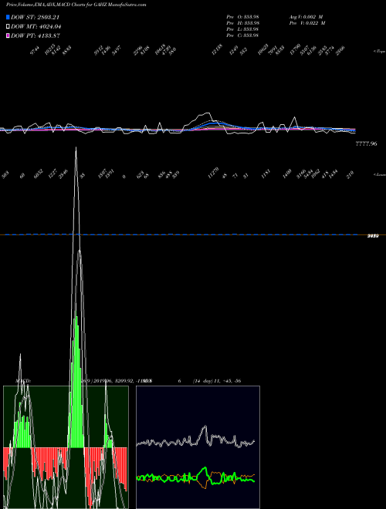Click the 'Pre H: 333.98' high value
The width and height of the screenshot is (386, 509).
pos(242,23)
